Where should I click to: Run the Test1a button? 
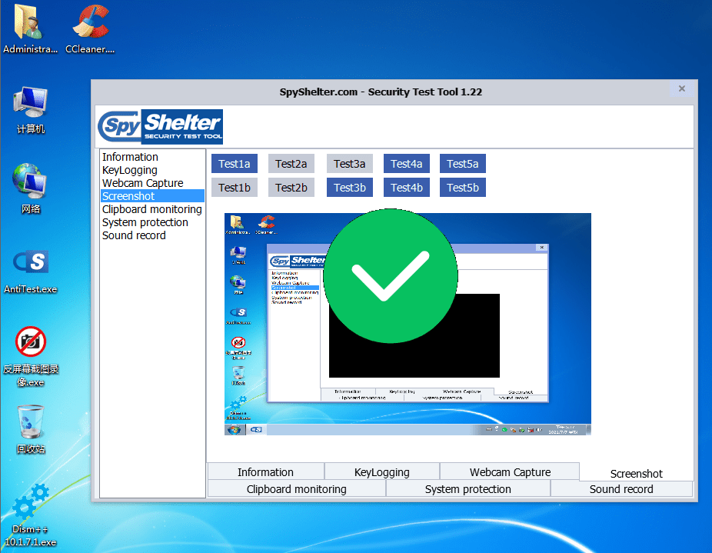[235, 164]
